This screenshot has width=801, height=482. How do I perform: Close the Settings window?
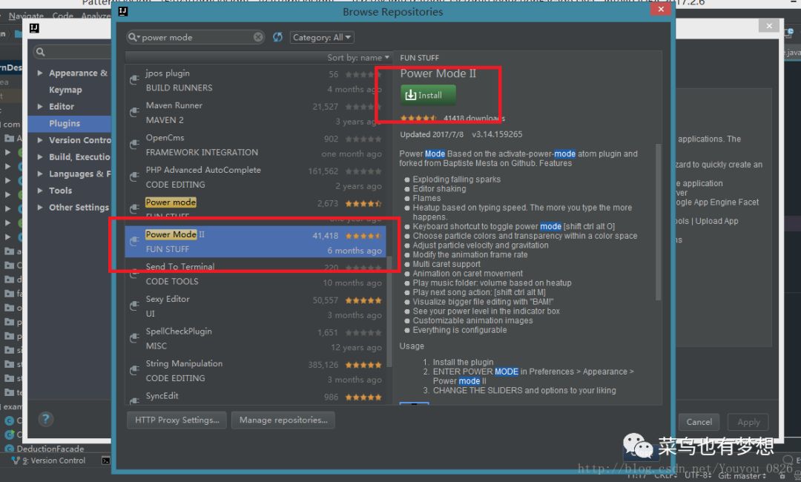(x=769, y=26)
